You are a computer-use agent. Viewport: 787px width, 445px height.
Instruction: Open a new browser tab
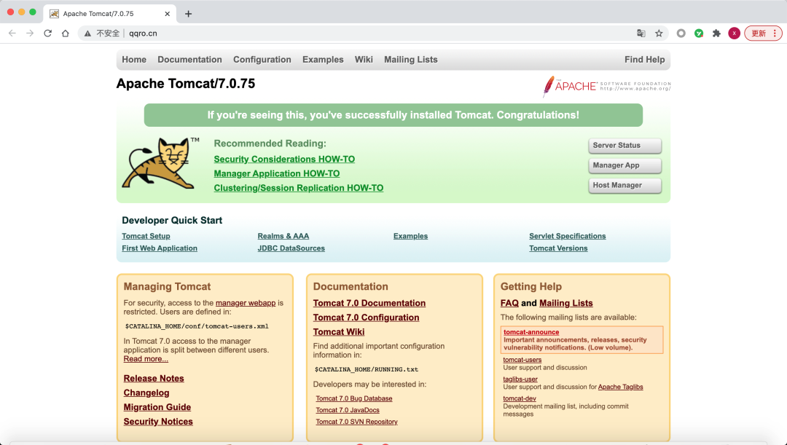(x=188, y=14)
